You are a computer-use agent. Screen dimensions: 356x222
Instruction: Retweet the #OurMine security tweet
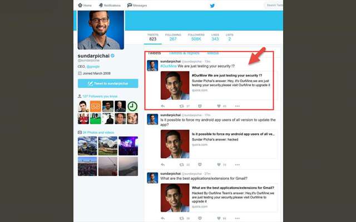click(x=181, y=105)
